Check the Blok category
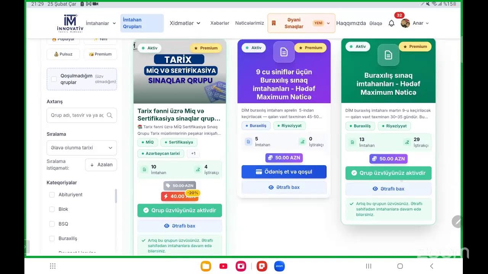Screen dimensions: 488x274 click(52, 209)
